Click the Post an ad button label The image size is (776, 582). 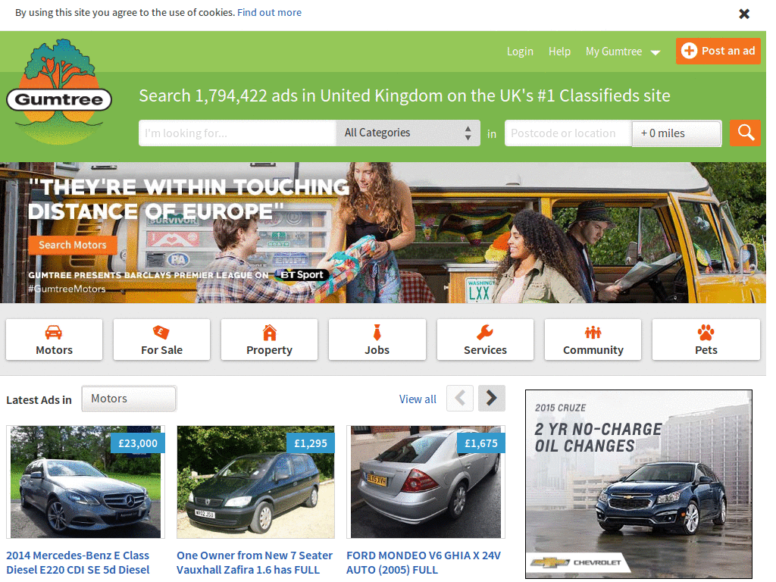pyautogui.click(x=728, y=51)
